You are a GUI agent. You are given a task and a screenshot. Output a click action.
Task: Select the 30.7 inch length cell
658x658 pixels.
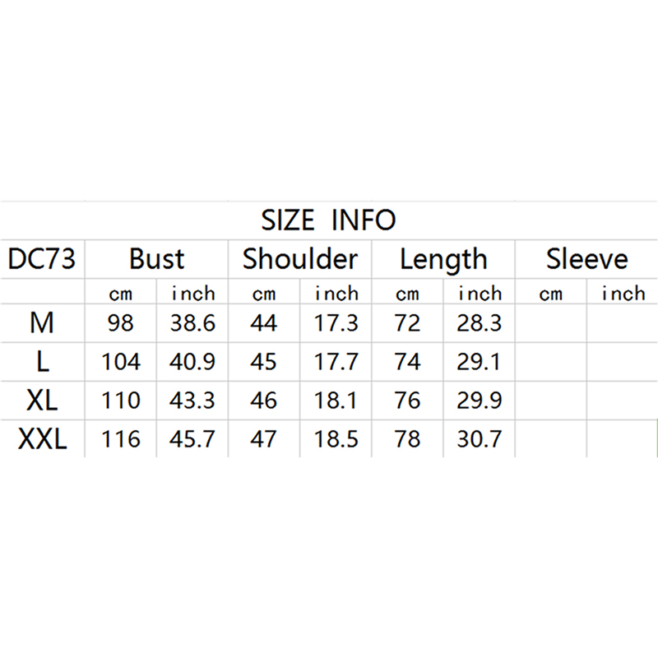[480, 439]
